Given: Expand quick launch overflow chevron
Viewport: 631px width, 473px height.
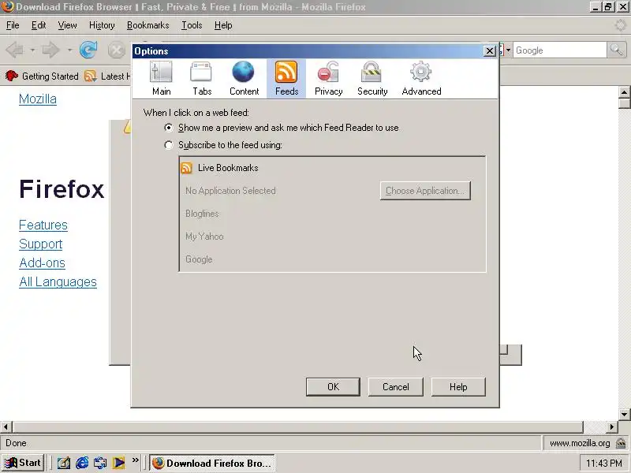Looking at the screenshot, I should click(135, 460).
